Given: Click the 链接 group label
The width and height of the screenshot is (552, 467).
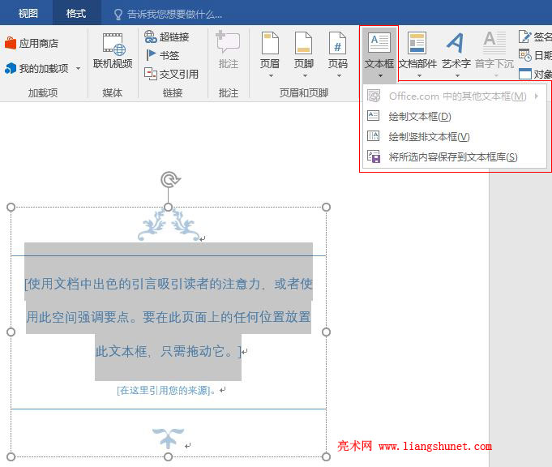Looking at the screenshot, I should 173,93.
